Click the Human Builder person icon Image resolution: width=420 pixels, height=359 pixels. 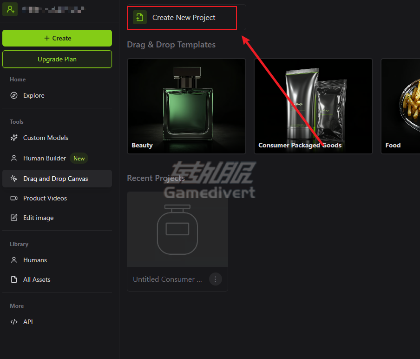pos(14,159)
